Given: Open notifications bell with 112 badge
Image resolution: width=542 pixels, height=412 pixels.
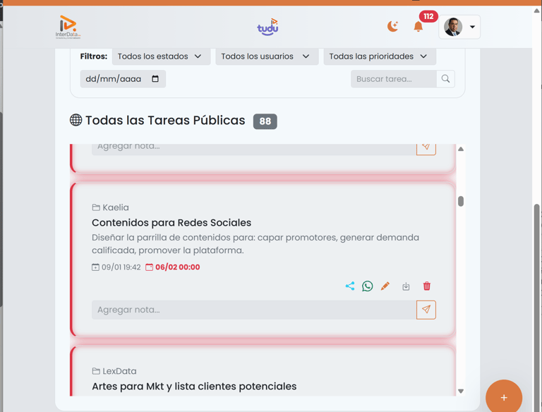Looking at the screenshot, I should click(x=418, y=27).
